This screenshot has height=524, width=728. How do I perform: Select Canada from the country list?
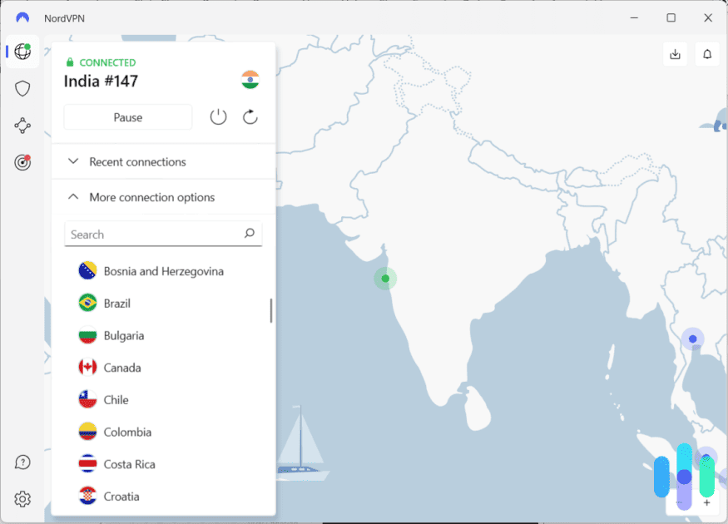point(120,367)
